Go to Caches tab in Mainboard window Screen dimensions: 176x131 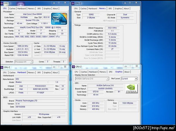pos(12,73)
